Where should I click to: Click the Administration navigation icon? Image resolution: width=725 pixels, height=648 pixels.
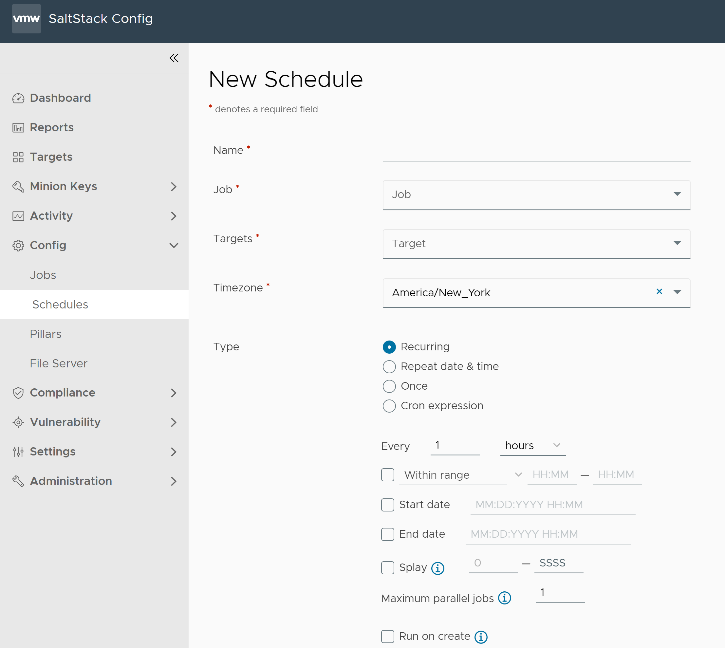[17, 481]
